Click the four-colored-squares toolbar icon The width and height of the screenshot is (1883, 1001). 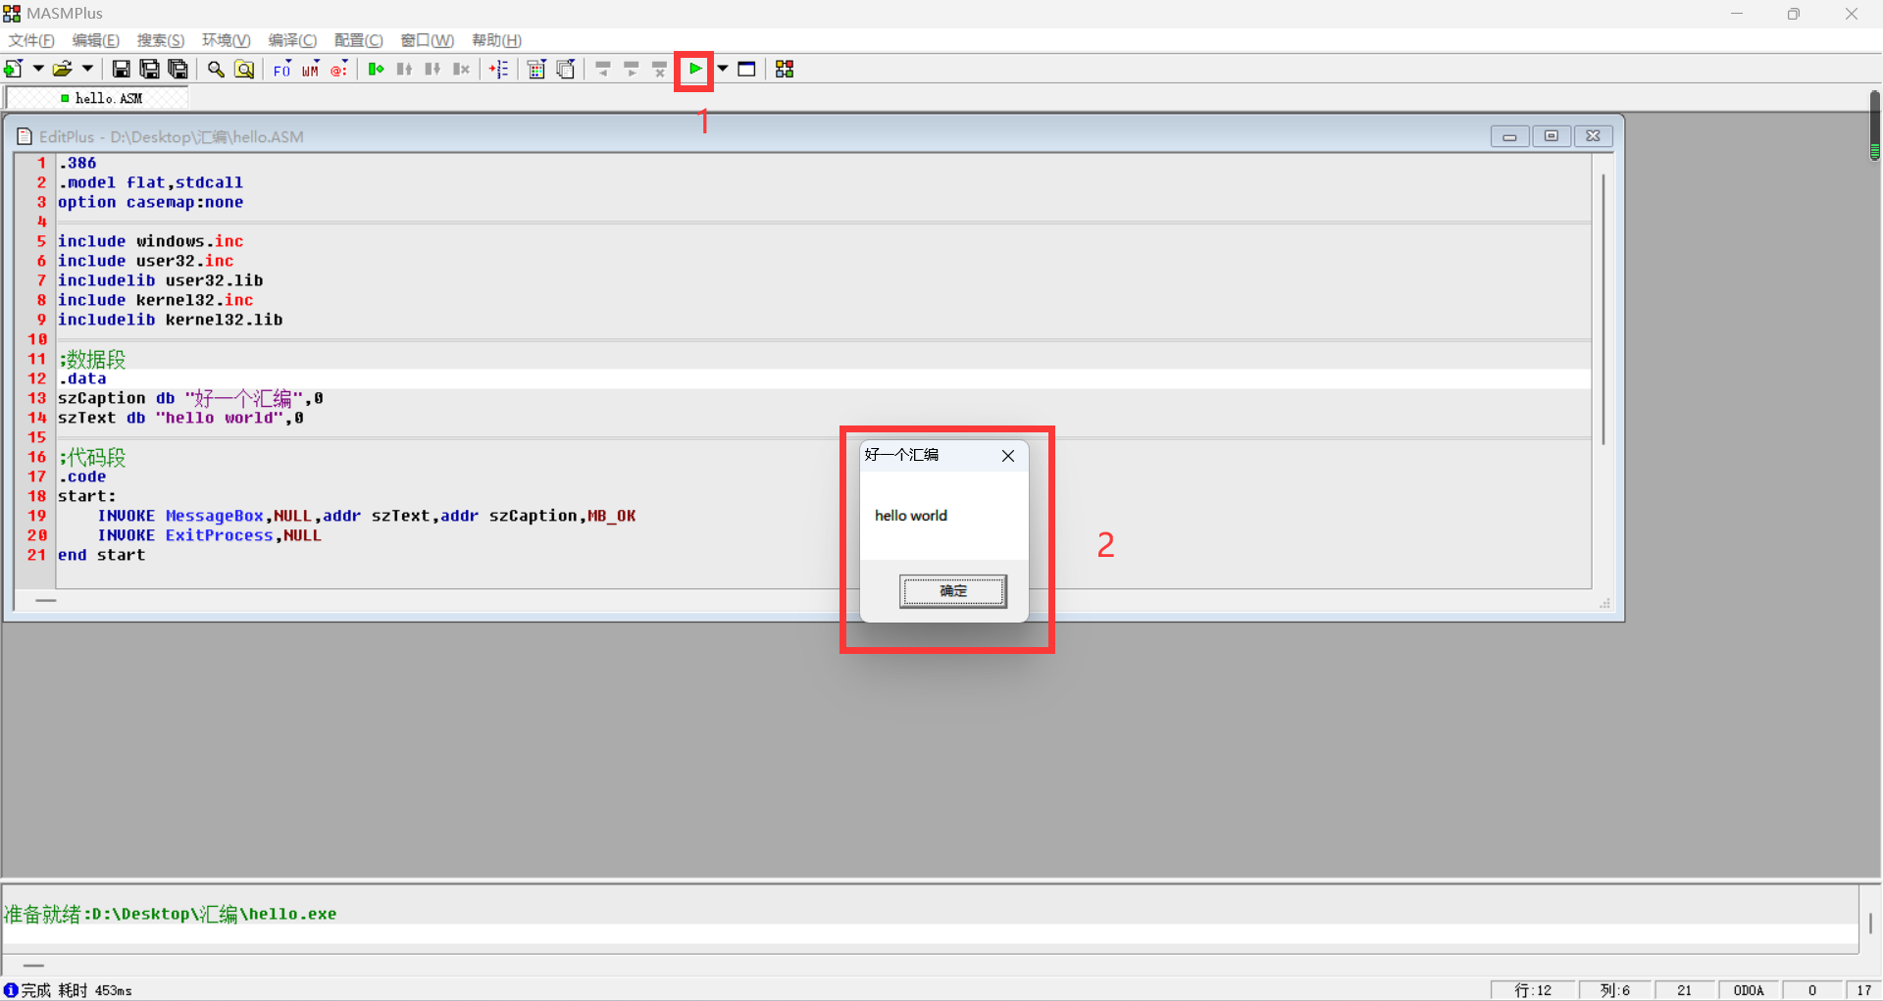[785, 69]
